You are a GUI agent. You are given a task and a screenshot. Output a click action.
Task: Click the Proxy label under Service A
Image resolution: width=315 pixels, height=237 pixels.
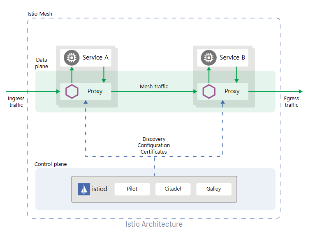tap(95, 92)
